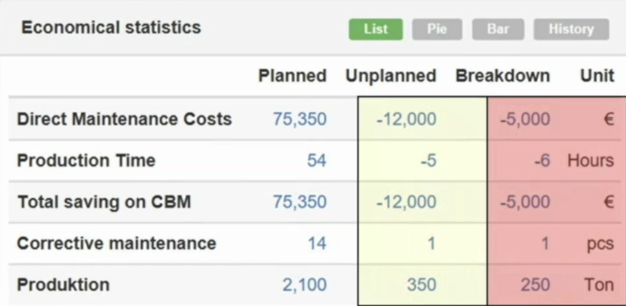626x306 pixels.
Task: Click the Planned column header
Action: point(292,76)
